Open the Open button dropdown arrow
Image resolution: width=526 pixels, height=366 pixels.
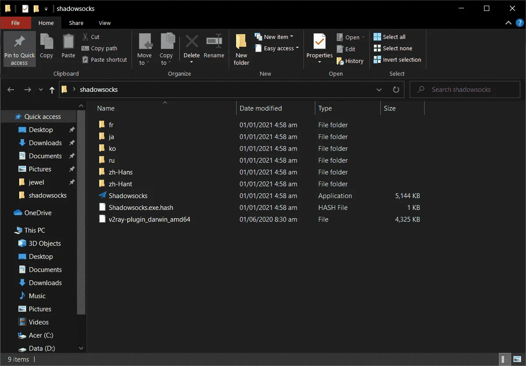363,38
